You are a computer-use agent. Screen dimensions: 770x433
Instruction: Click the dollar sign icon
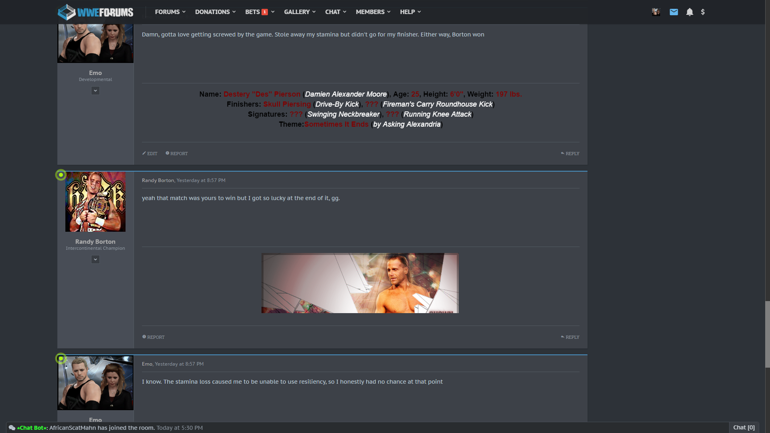point(703,12)
